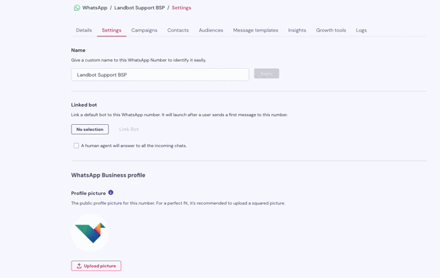Click the upload arrow icon
Screen dimensions: 440x278
coord(79,266)
